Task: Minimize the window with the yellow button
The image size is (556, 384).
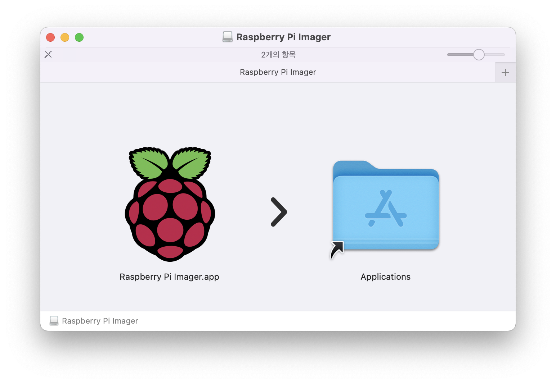Action: [65, 37]
